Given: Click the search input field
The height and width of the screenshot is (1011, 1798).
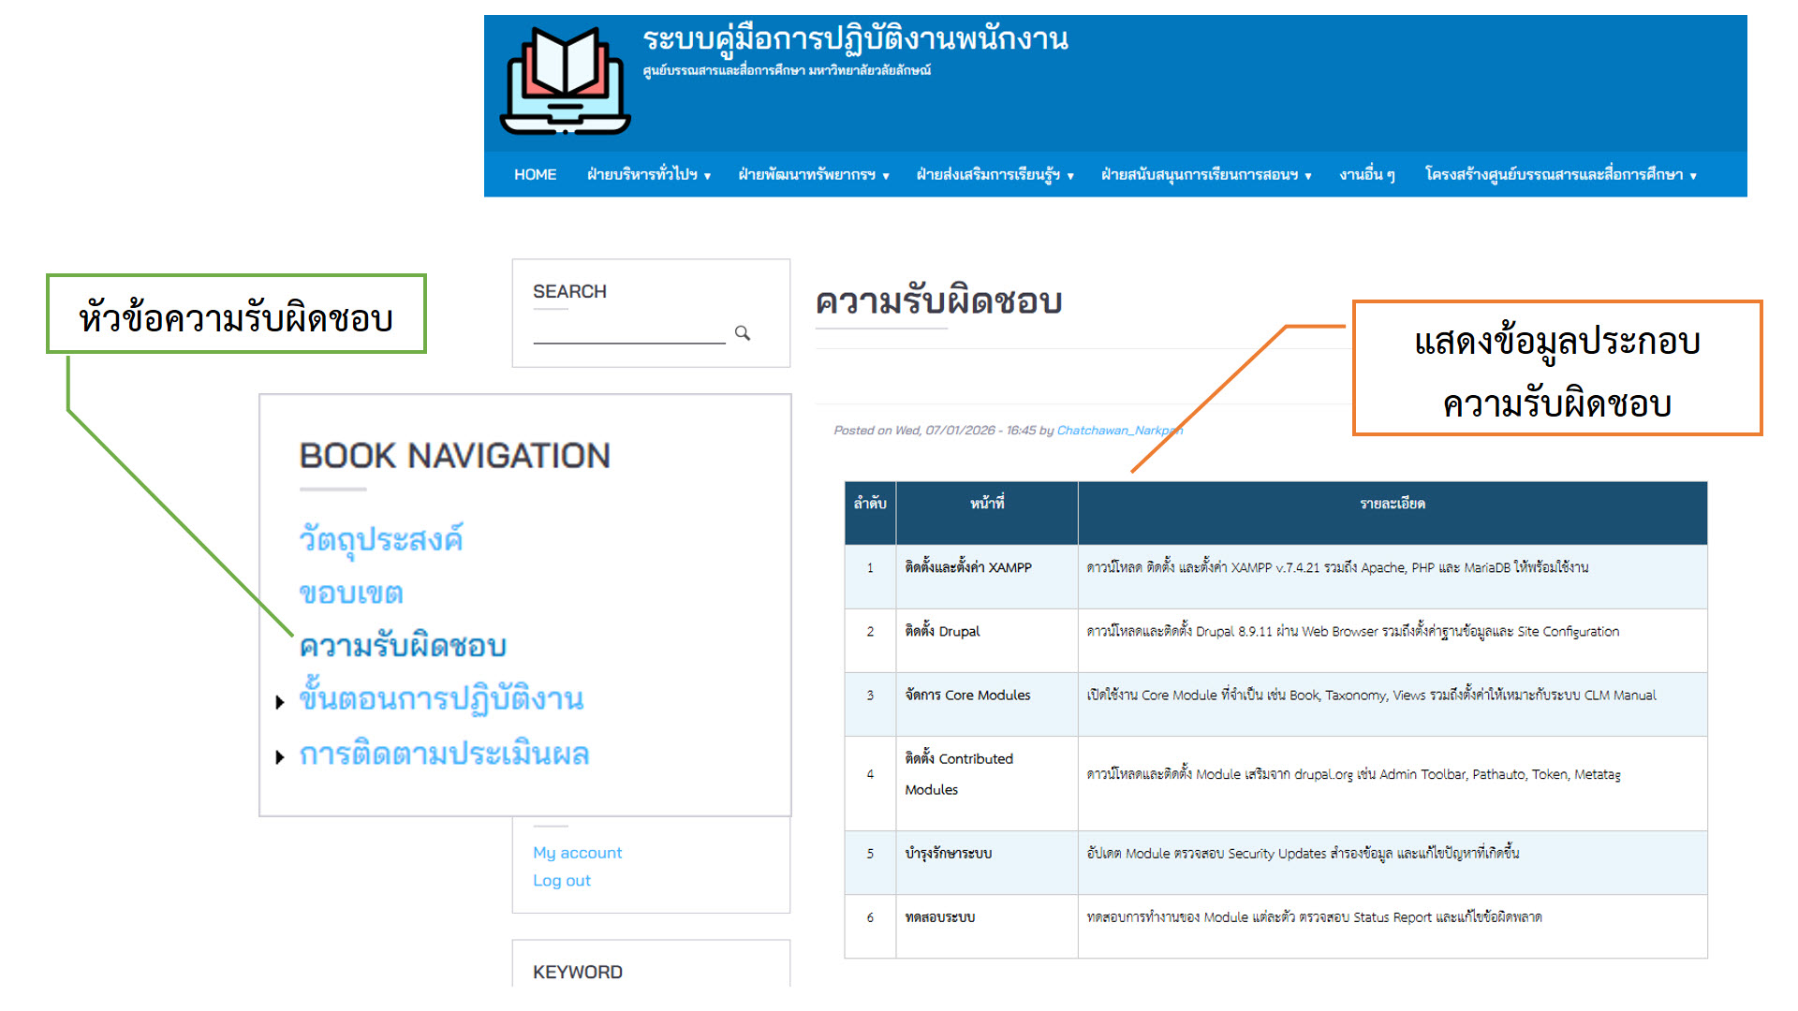Looking at the screenshot, I should click(x=629, y=332).
